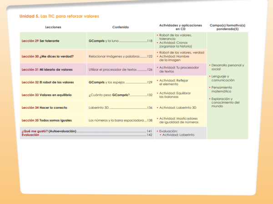Click "Actividad: Masticadores de igualdad de números"
Screen dimensions: 273x204
coord(177,120)
